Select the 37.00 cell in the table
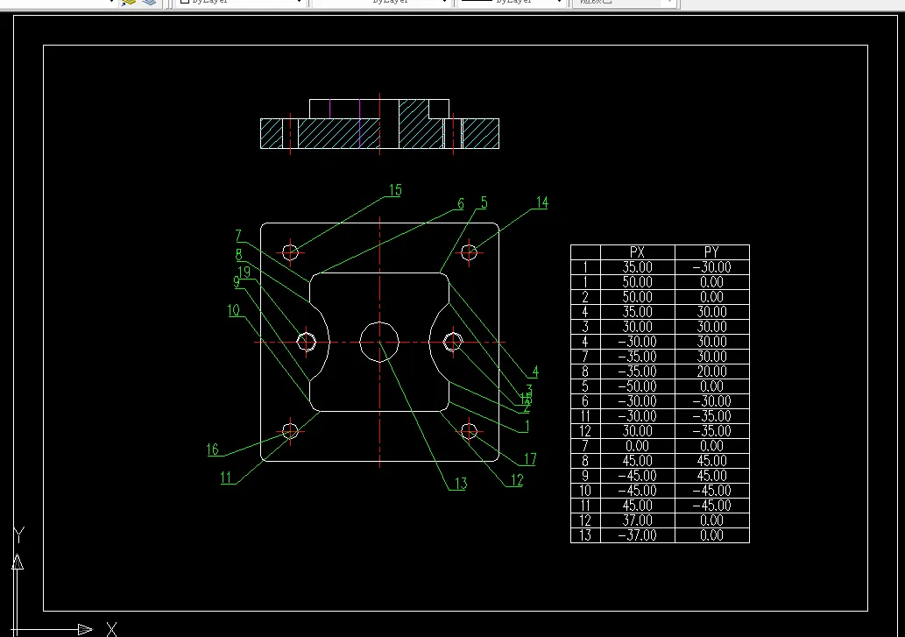The image size is (905, 637). pyautogui.click(x=637, y=520)
